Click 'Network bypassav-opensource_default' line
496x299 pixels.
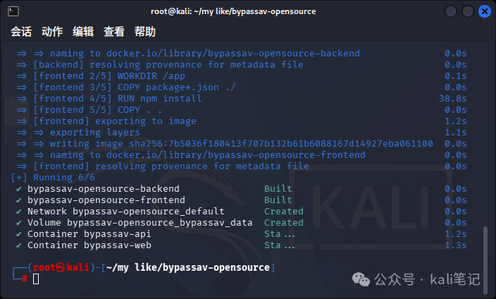[242, 212]
